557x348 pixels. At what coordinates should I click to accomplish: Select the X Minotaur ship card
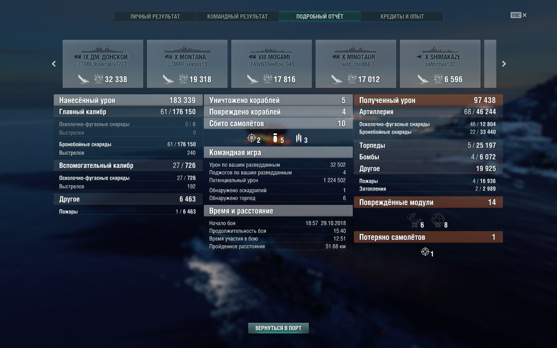[x=356, y=64]
